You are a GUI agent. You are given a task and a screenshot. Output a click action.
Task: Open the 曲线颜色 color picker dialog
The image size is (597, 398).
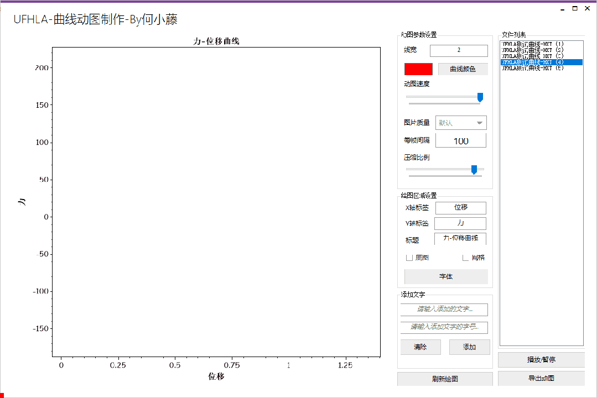[x=463, y=69]
